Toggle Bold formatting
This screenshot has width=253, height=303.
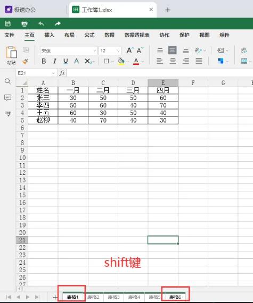click(44, 61)
